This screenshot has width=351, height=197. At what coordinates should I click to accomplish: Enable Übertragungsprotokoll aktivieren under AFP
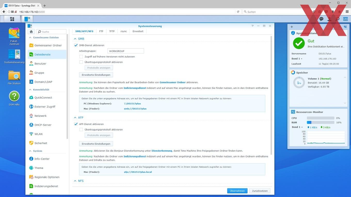[81, 130]
